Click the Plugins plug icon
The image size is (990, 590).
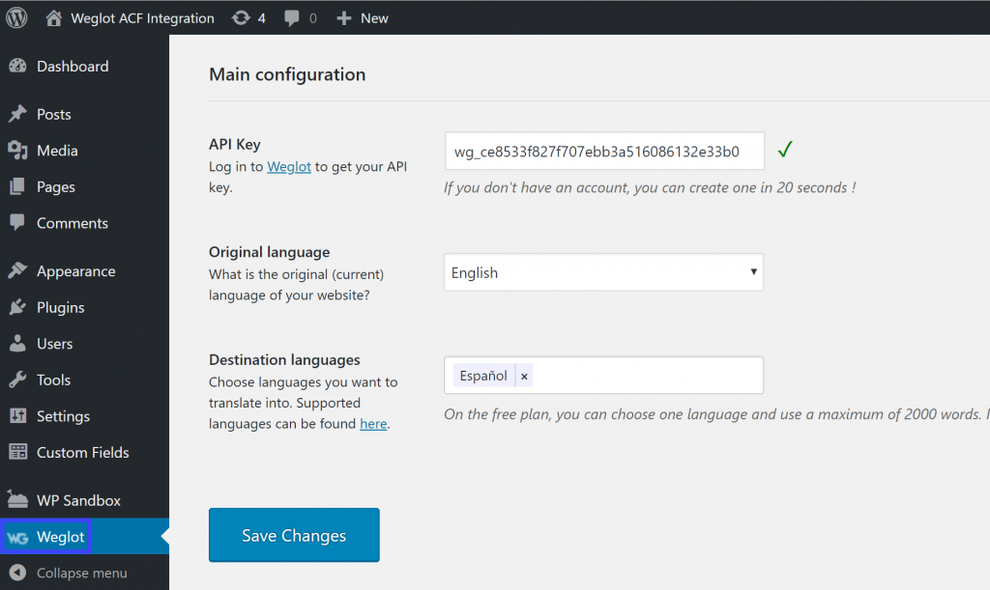[17, 307]
